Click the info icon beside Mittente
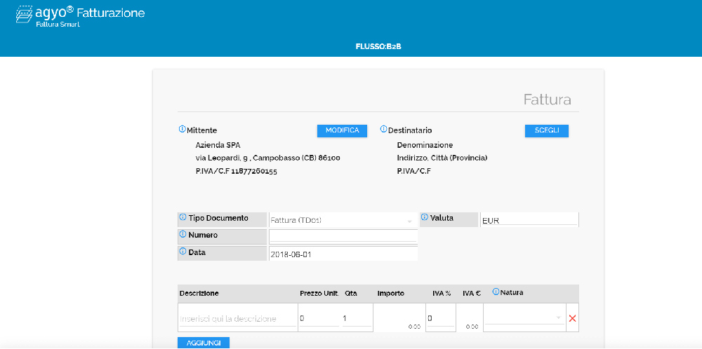 (183, 130)
